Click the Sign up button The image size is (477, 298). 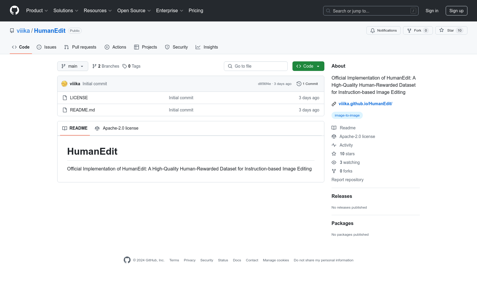point(456,11)
